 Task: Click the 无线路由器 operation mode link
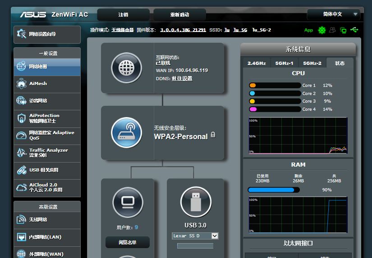click(x=123, y=30)
